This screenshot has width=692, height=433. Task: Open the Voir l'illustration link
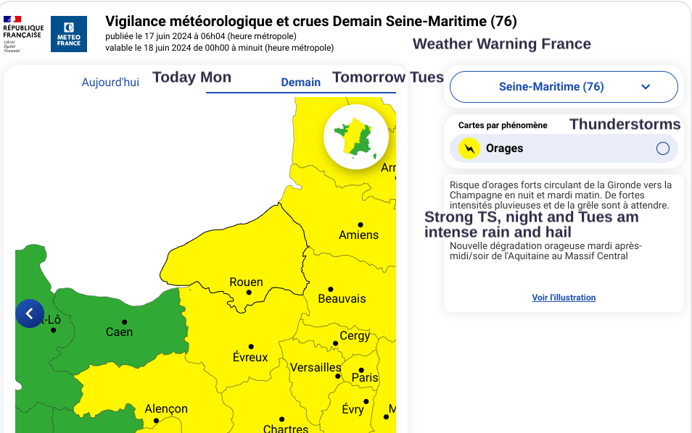pos(564,297)
